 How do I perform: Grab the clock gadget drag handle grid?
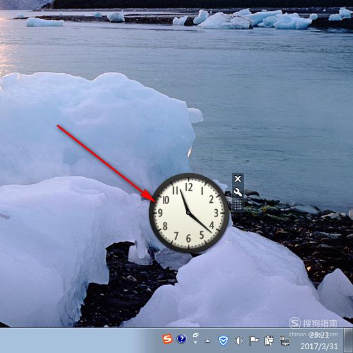[x=237, y=205]
